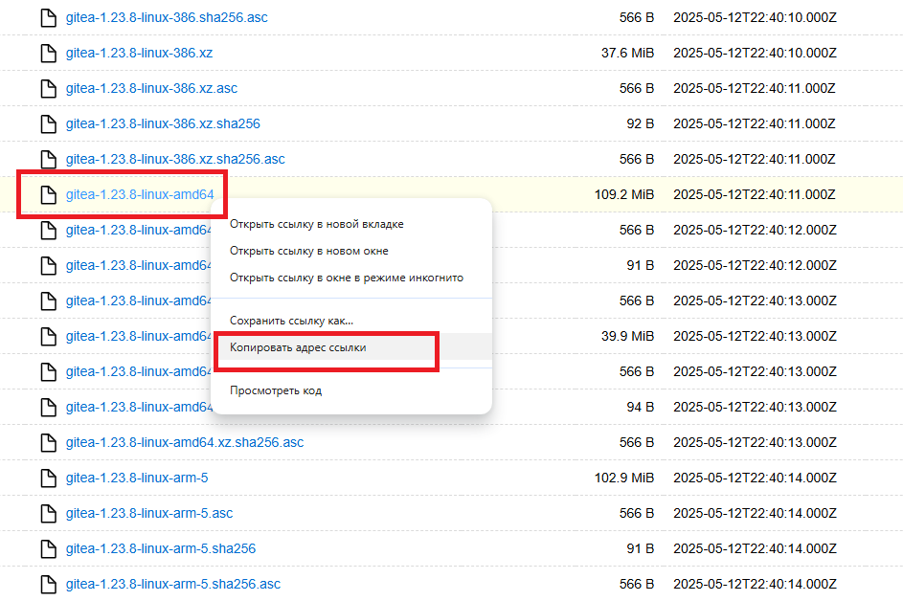Click the timestamp in the 39.9 MiB row
Screen dimensions: 903x601
(x=755, y=336)
